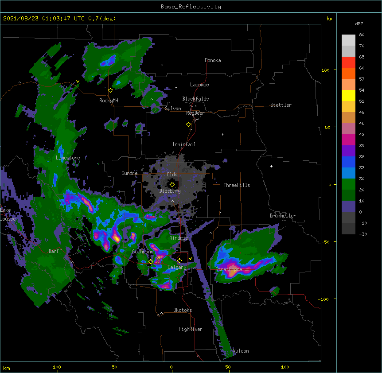Click the yellow diamond marker near RockyMH

coord(110,90)
